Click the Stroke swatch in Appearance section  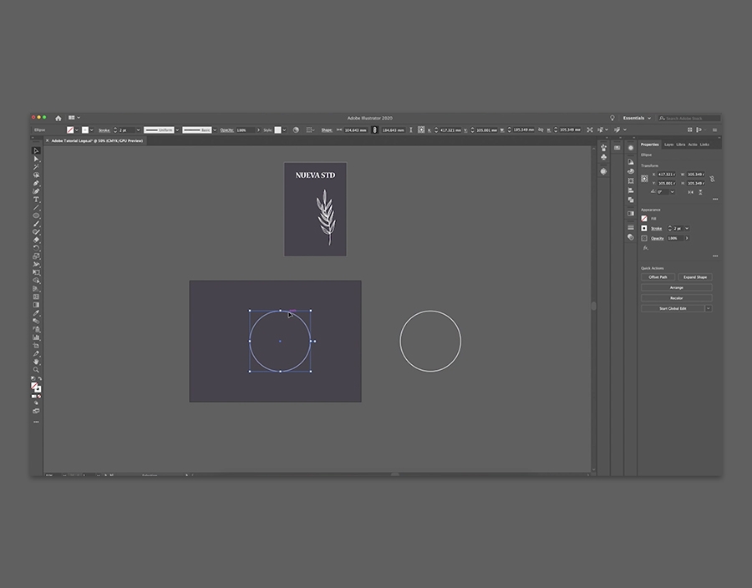pos(644,229)
